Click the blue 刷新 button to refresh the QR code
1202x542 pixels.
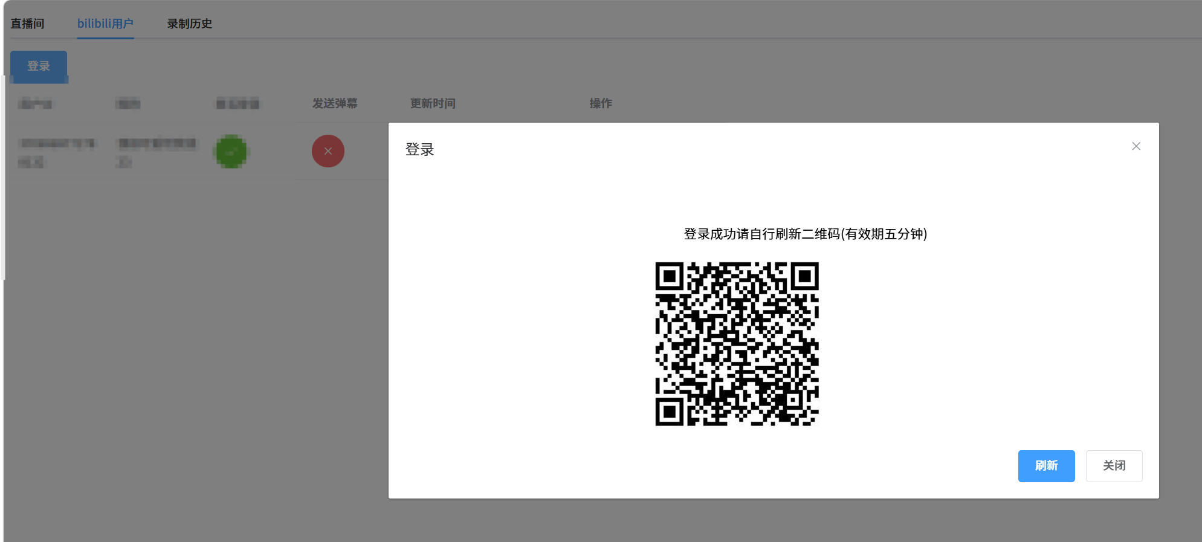click(1045, 466)
